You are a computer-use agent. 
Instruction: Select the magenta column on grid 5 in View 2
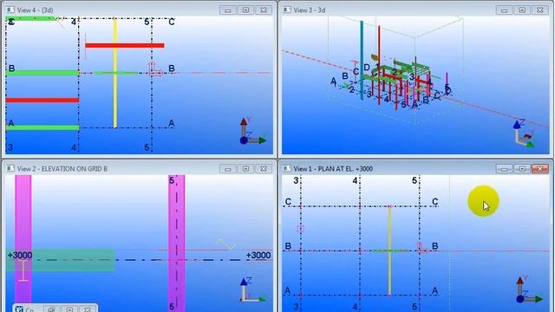(176, 243)
